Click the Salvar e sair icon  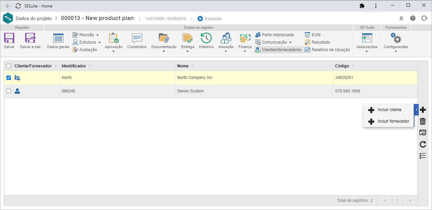pyautogui.click(x=30, y=38)
